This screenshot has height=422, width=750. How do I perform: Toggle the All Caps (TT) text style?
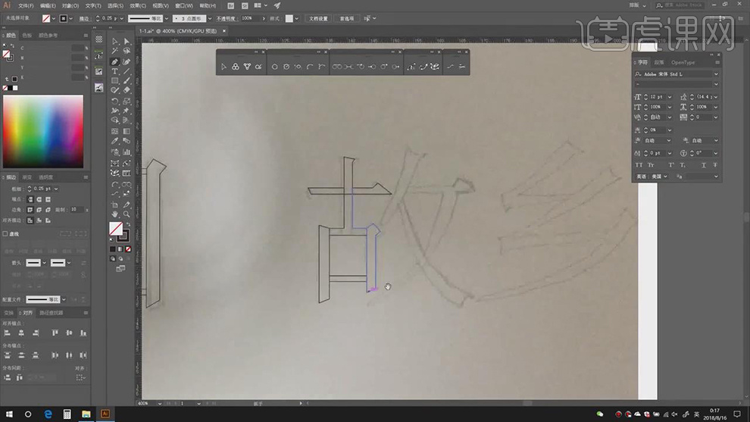[x=639, y=164]
